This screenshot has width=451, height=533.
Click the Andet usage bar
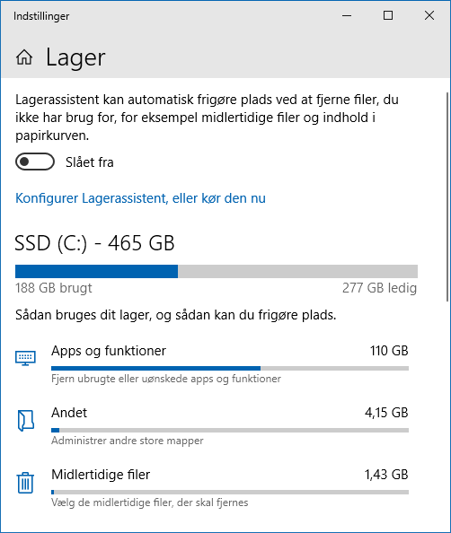pos(230,430)
